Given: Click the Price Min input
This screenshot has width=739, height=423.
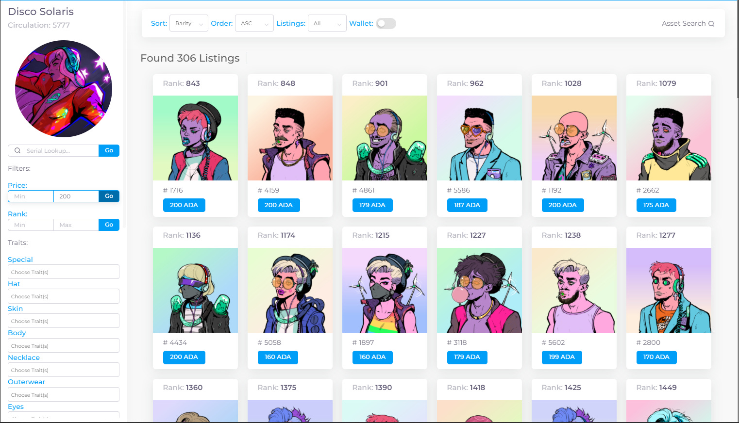Looking at the screenshot, I should click(x=31, y=196).
